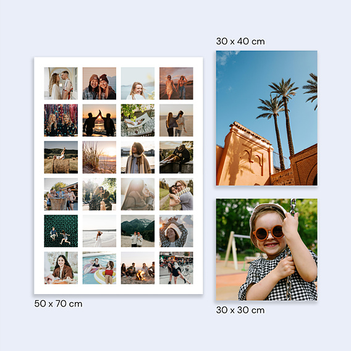Click the 30 x 30 cm label
The image size is (351, 351).
[240, 310]
